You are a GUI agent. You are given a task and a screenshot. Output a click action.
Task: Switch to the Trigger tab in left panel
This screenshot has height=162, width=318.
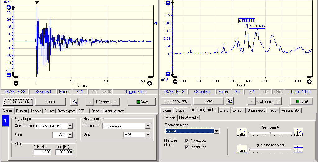click(x=36, y=111)
